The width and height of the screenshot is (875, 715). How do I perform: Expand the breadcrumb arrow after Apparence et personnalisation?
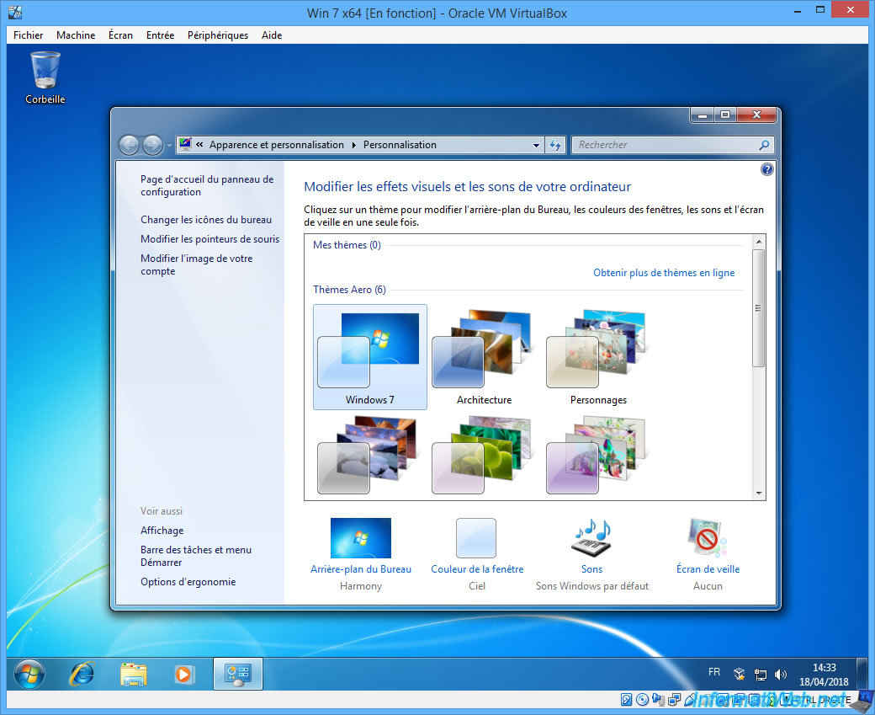(354, 145)
